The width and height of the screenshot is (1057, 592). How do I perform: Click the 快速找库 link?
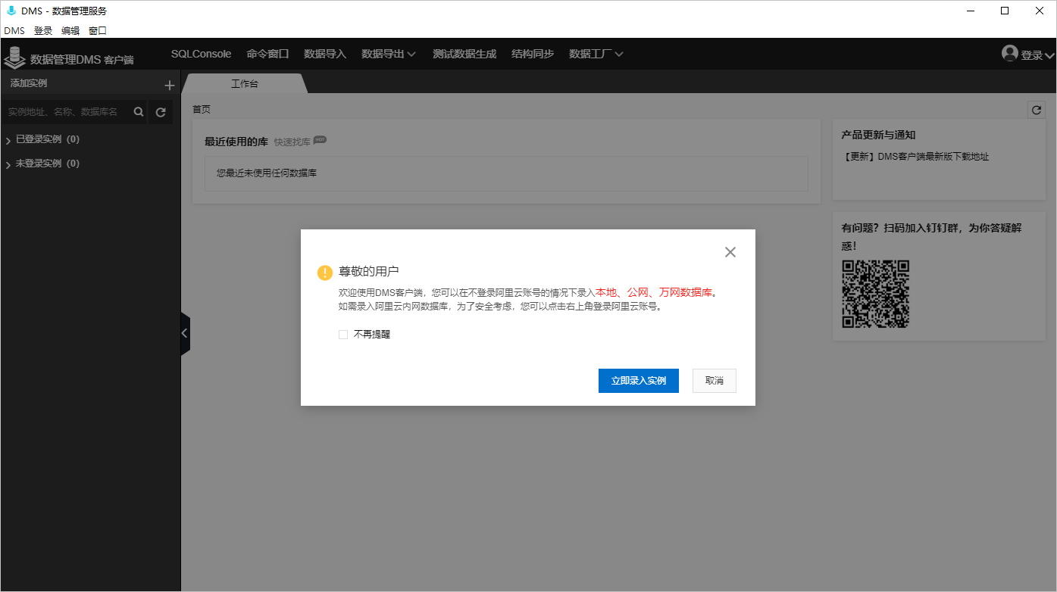292,142
